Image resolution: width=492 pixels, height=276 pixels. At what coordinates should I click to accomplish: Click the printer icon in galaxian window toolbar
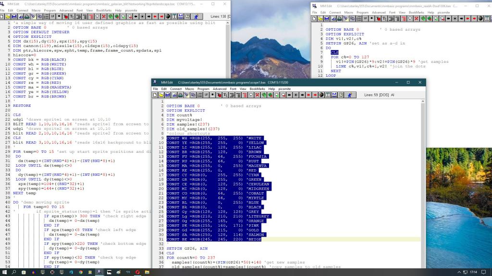27,16
